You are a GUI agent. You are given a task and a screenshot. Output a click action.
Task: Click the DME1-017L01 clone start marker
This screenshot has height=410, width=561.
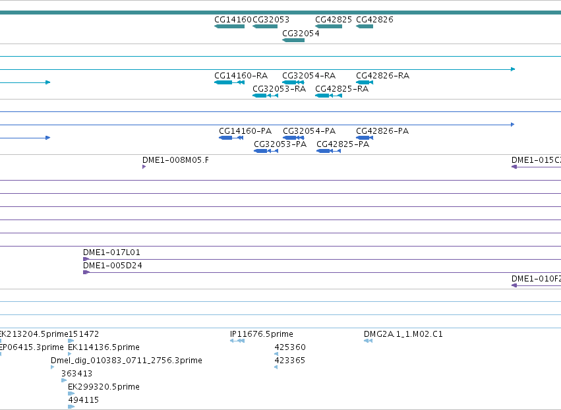tap(86, 259)
